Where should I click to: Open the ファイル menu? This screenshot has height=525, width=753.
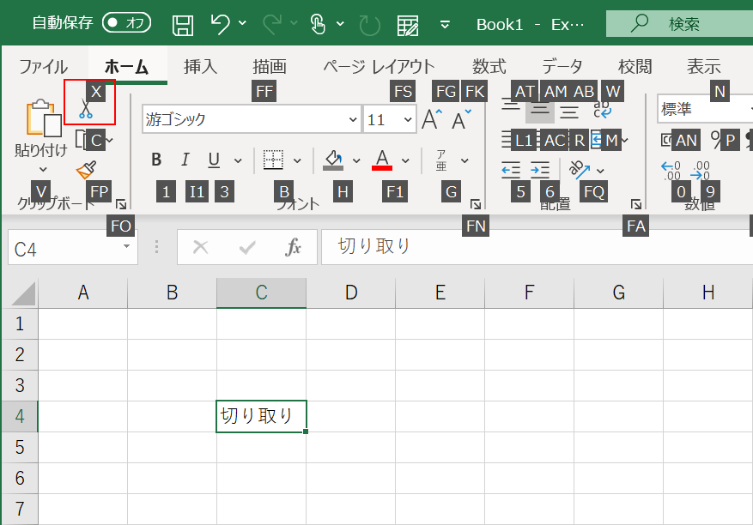click(43, 67)
